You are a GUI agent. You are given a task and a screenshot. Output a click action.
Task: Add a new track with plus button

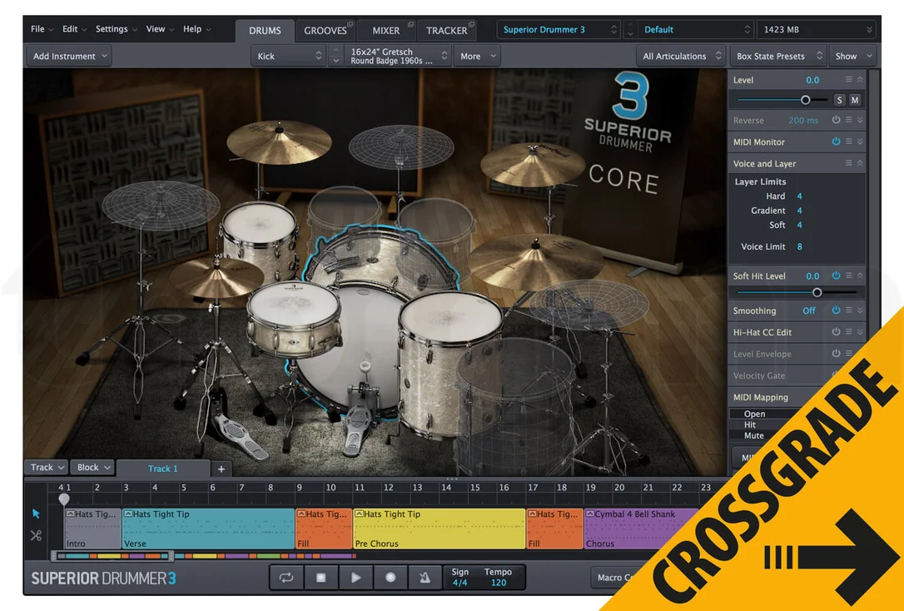tap(221, 469)
